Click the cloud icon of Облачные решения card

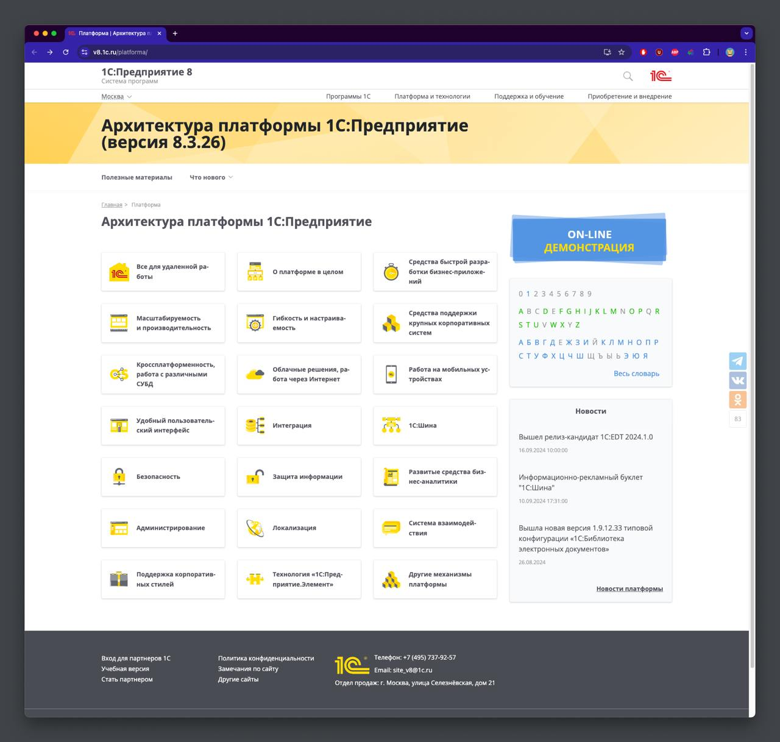pos(255,374)
